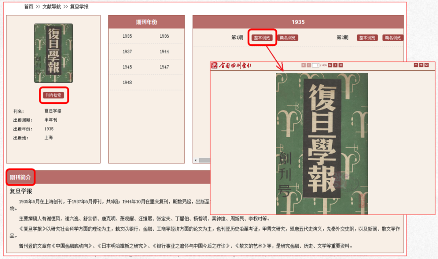Viewport: 438px width, 259px height.
Task: Go to 首页 in breadcrumb
Action: 29,7
